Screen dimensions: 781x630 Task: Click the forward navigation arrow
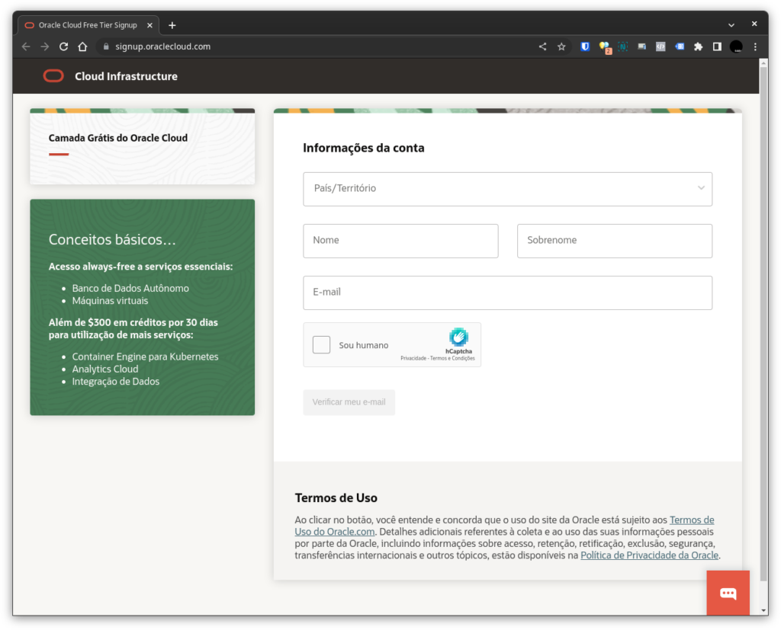click(x=45, y=46)
